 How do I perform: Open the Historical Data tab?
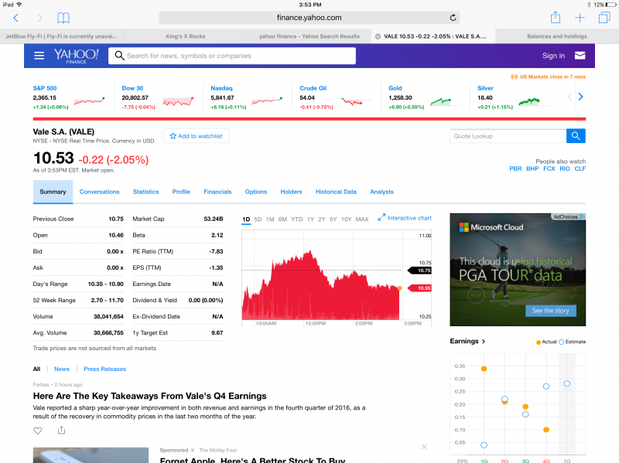click(336, 192)
